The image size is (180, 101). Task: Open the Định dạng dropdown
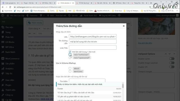34,29
